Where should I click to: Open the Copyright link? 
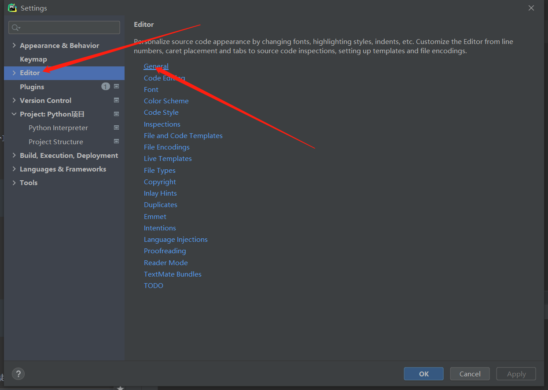click(160, 182)
